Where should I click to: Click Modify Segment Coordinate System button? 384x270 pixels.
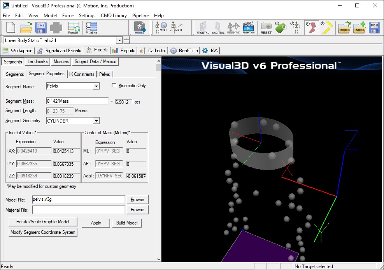coord(43,232)
